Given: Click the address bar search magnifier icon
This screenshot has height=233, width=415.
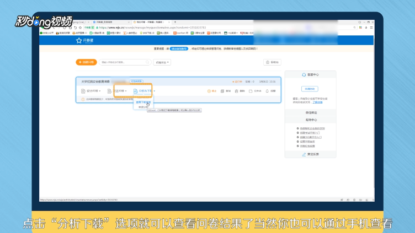Looking at the screenshot, I should click(x=354, y=28).
